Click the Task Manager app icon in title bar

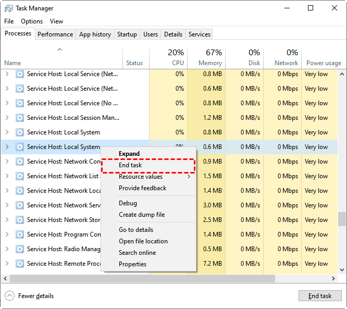click(x=9, y=8)
